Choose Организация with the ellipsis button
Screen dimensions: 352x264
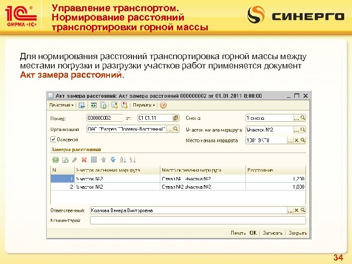point(170,129)
